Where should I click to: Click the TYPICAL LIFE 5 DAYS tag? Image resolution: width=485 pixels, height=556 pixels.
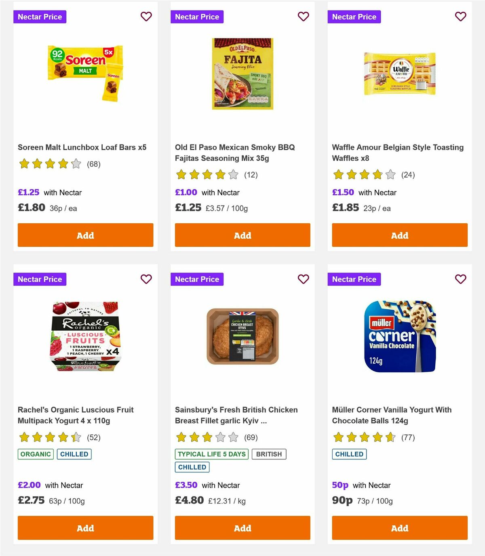click(212, 454)
